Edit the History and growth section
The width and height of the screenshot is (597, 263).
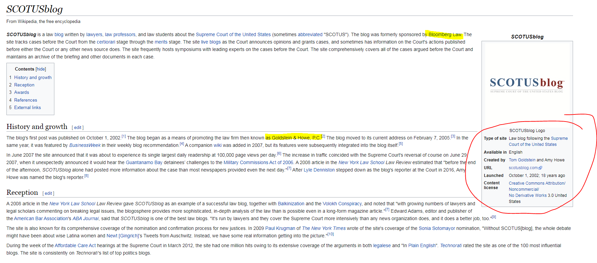coord(78,128)
